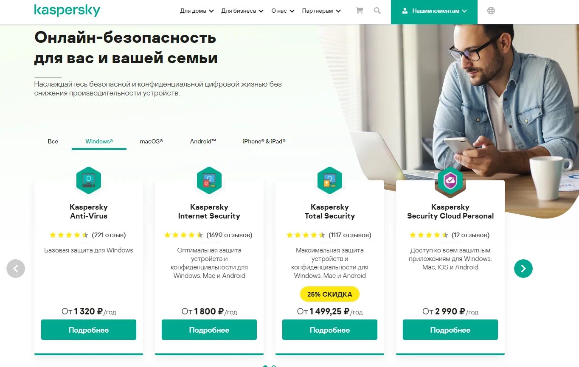
Task: Go to next carousel slide arrow
Action: (x=523, y=269)
